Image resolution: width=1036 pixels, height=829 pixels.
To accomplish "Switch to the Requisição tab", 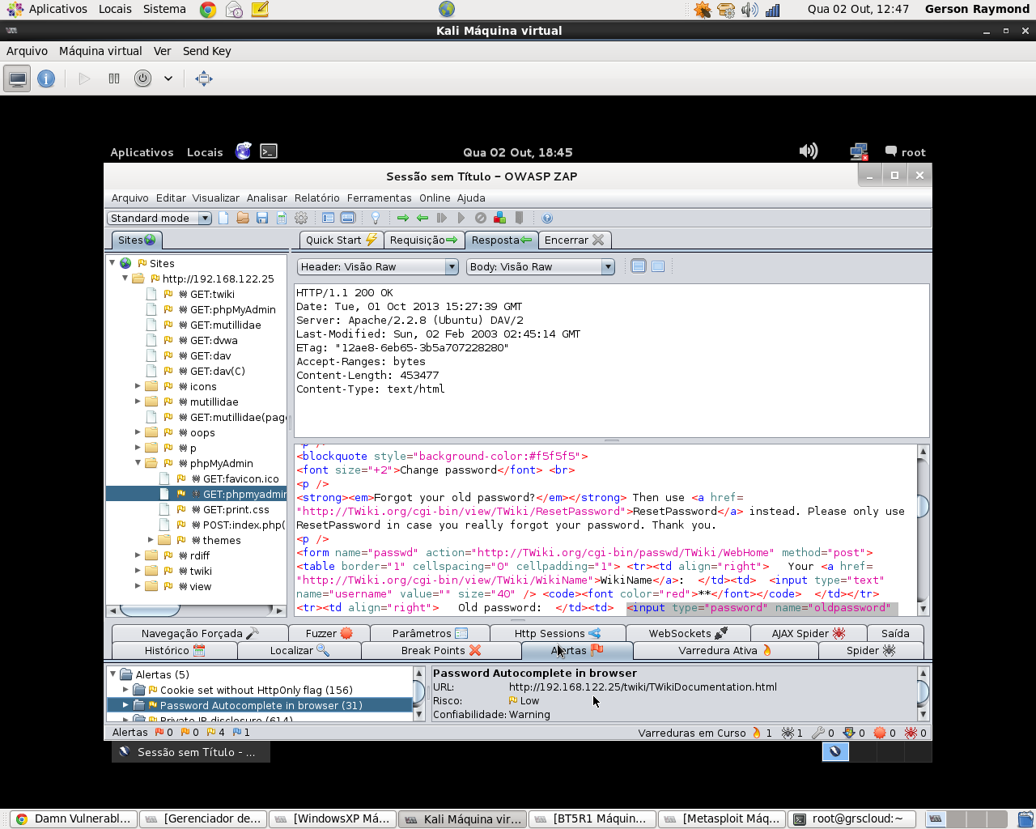I will click(x=423, y=240).
